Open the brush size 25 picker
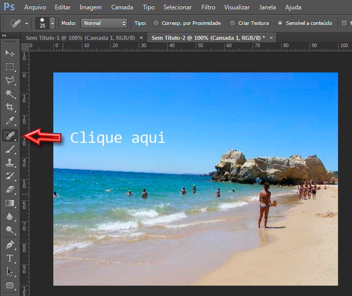 [52, 23]
